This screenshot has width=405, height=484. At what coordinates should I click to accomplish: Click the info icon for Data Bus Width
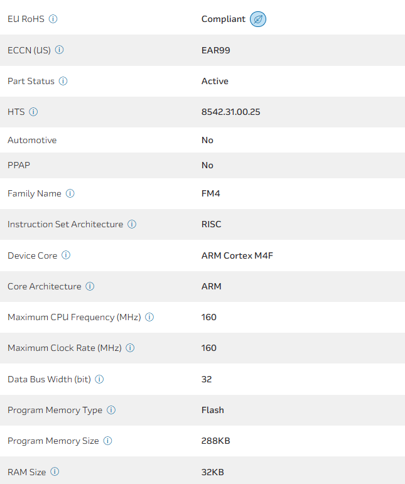[99, 379]
